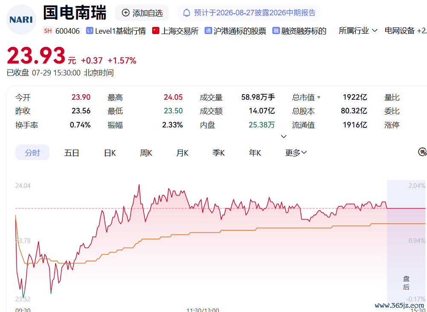The width and height of the screenshot is (427, 312).
Task: Switch to the 周K tab
Action: (146, 153)
